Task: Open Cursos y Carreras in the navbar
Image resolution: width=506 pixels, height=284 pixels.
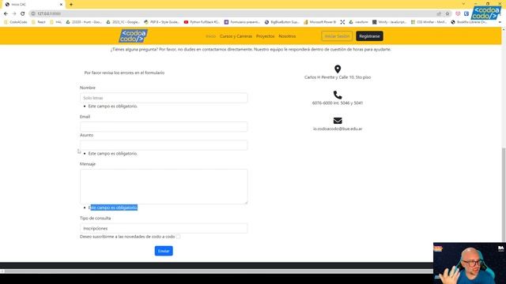Action: pyautogui.click(x=236, y=36)
